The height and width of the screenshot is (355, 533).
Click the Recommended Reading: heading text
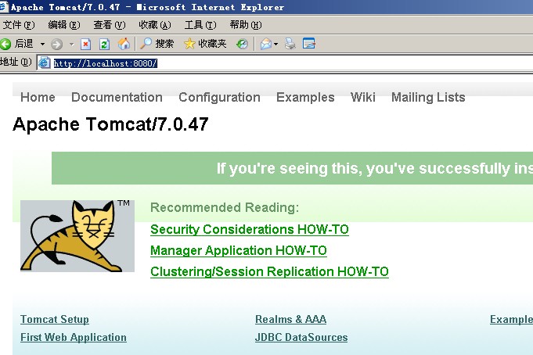pos(225,207)
